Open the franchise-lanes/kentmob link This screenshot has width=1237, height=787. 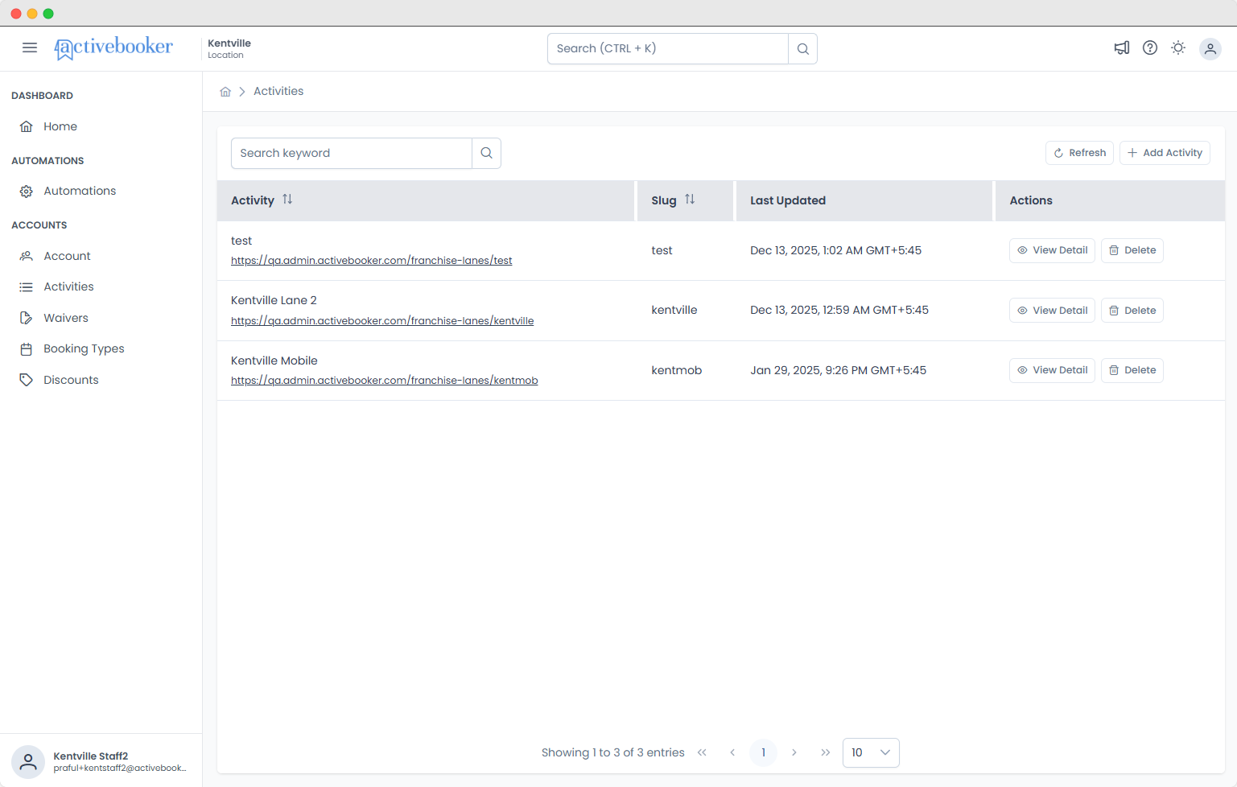click(385, 381)
